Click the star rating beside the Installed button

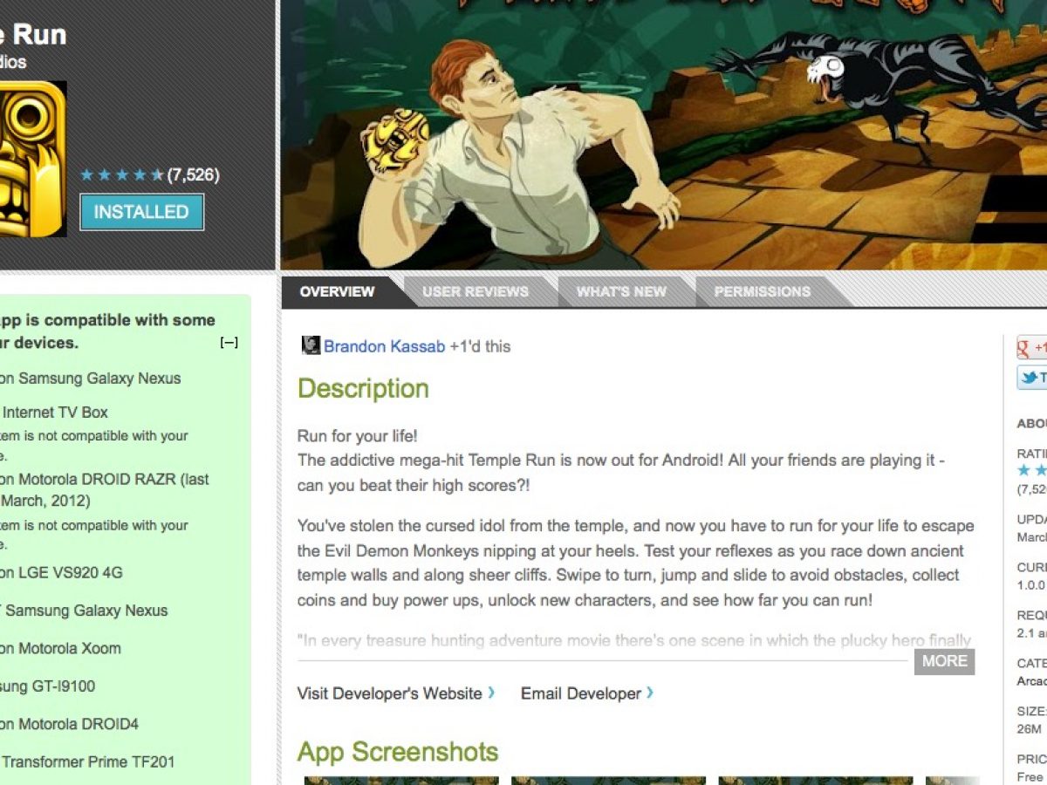(121, 175)
